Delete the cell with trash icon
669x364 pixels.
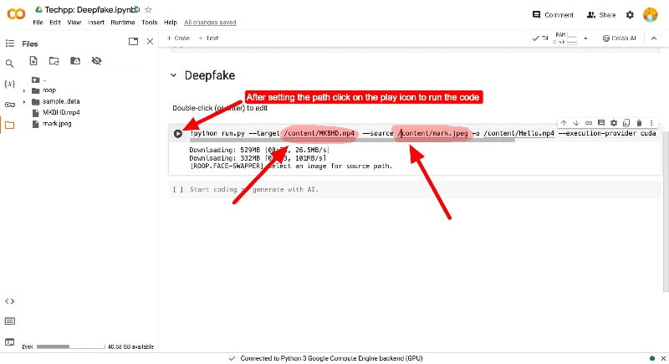639,123
